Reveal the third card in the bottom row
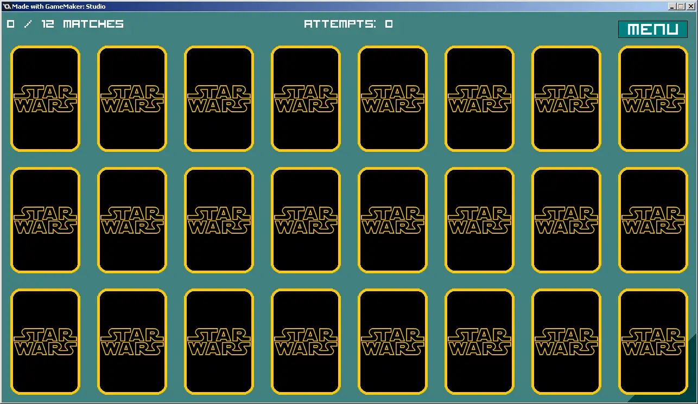The width and height of the screenshot is (698, 404). click(219, 342)
